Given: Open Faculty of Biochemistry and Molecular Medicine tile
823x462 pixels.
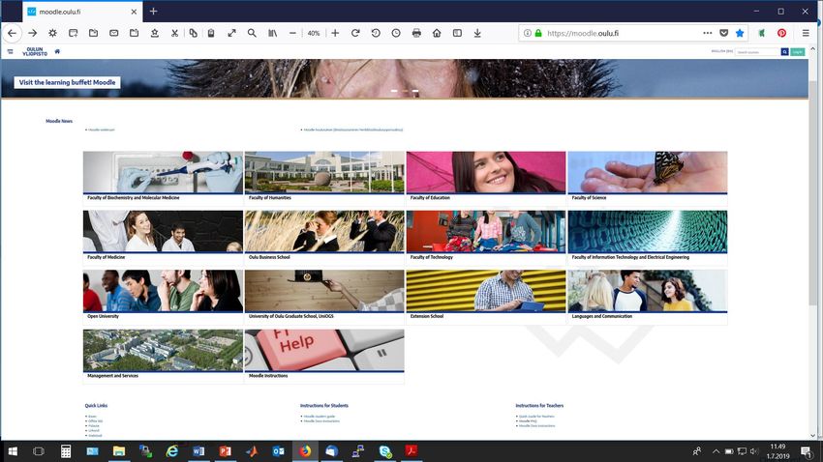Looking at the screenshot, I should (x=163, y=177).
